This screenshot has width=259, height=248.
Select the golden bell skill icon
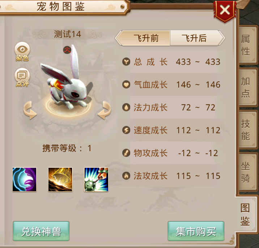click(x=60, y=179)
